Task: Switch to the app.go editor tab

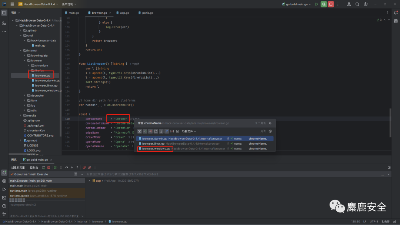Action: click(123, 13)
